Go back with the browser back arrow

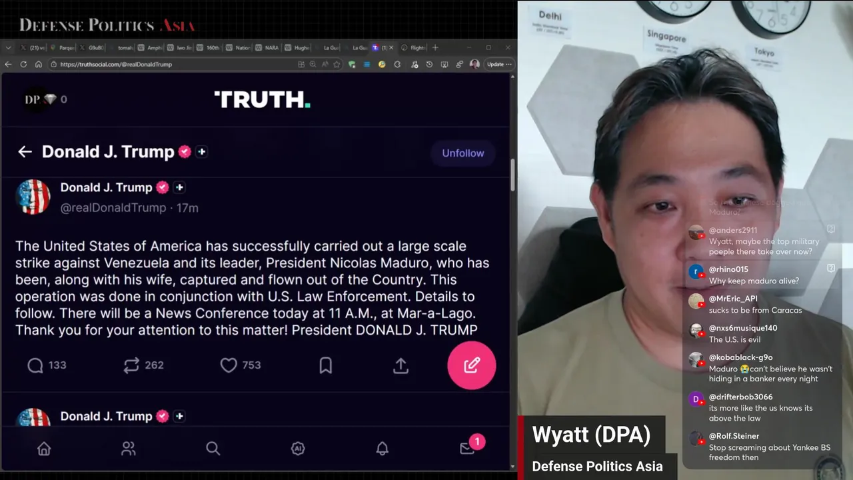pos(8,64)
